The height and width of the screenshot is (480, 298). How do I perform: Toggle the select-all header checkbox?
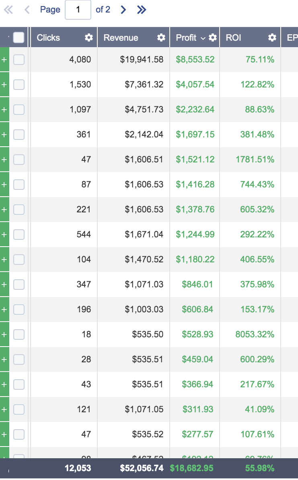[19, 37]
